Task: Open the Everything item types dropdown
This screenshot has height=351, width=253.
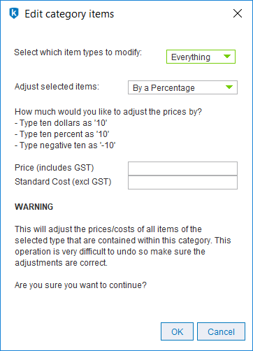Action: coord(201,57)
